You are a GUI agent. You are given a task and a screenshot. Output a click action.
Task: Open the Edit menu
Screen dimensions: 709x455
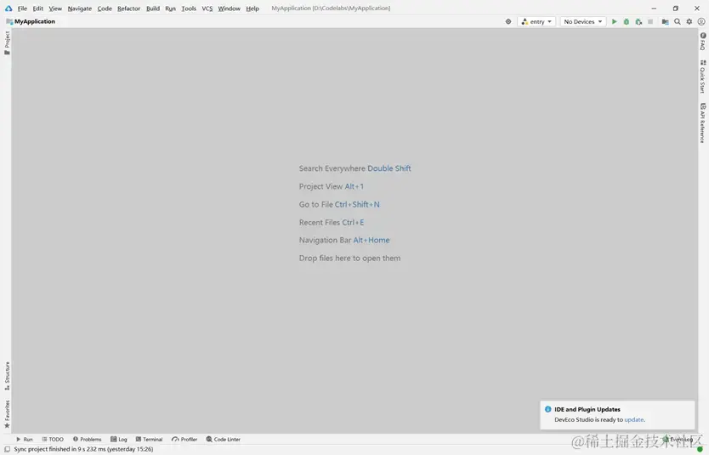(x=38, y=9)
